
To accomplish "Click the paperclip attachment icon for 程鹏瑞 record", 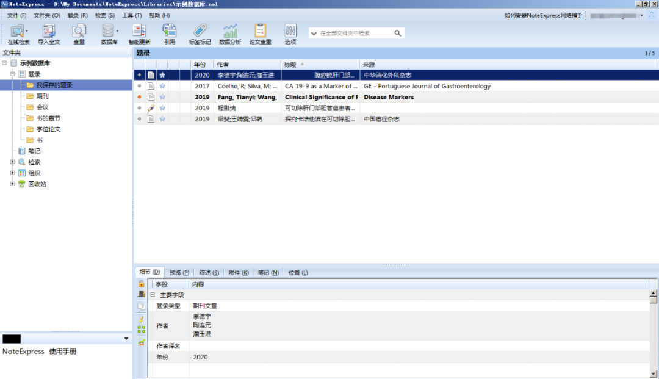I will [x=151, y=108].
